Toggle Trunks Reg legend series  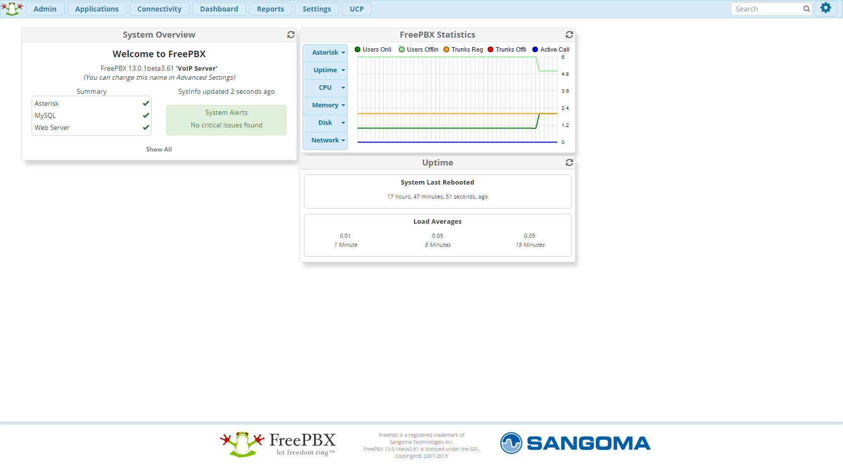click(463, 50)
